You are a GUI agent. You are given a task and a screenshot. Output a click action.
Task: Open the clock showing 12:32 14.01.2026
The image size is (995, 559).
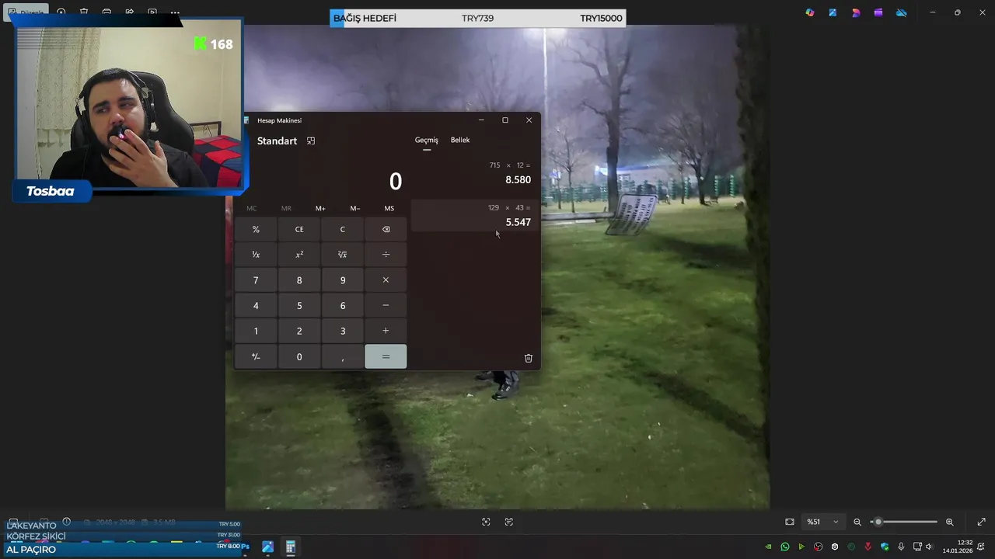[958, 547]
